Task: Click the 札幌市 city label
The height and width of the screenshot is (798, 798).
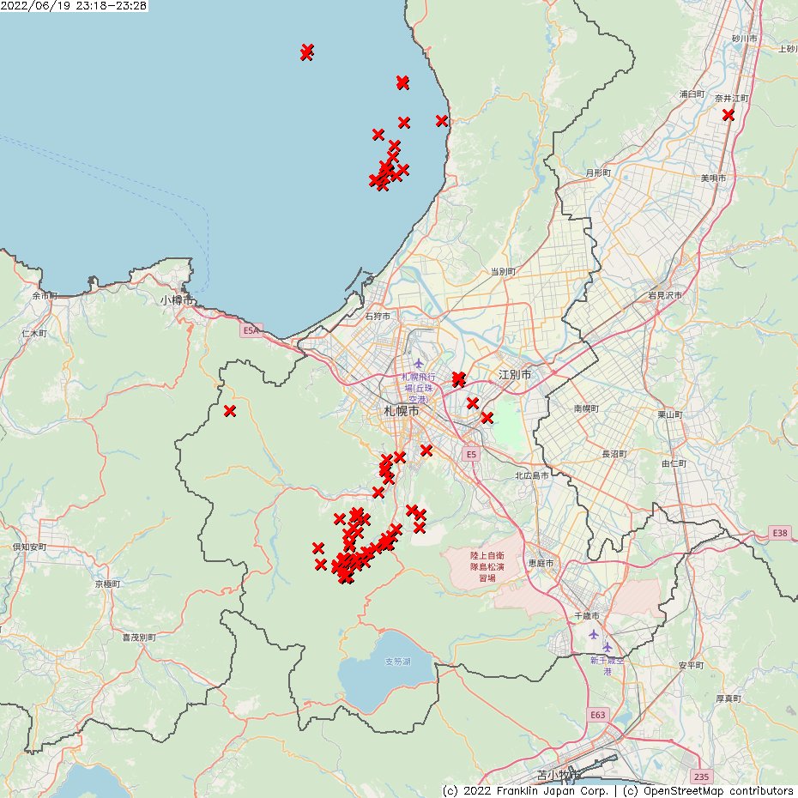Action: pos(402,411)
